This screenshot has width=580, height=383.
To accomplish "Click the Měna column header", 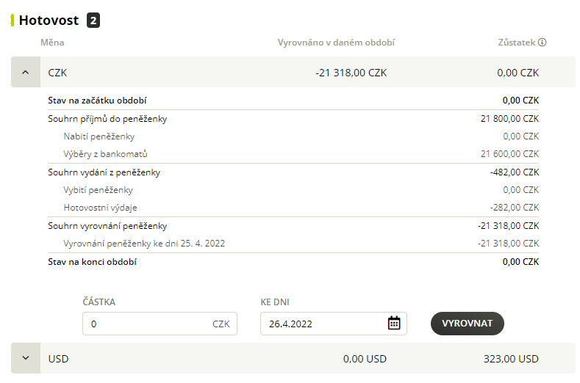I will click(52, 43).
